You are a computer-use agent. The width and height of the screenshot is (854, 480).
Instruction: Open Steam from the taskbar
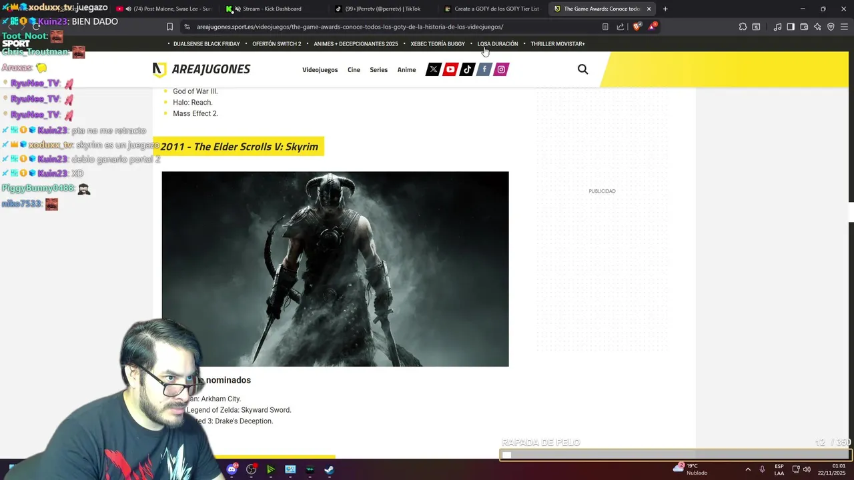click(330, 469)
